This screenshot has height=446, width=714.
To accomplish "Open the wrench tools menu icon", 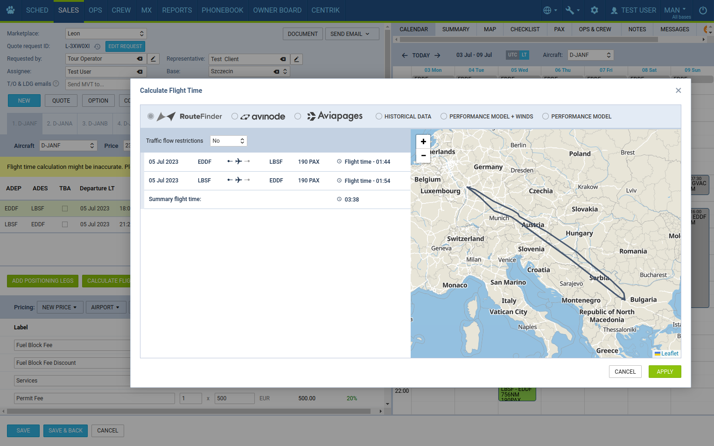I will (x=573, y=10).
